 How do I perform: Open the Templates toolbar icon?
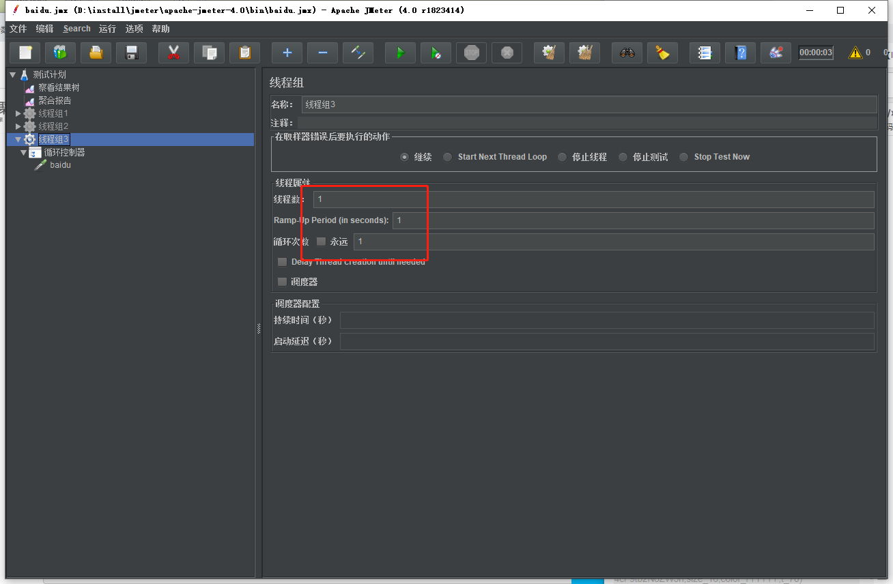[x=61, y=53]
